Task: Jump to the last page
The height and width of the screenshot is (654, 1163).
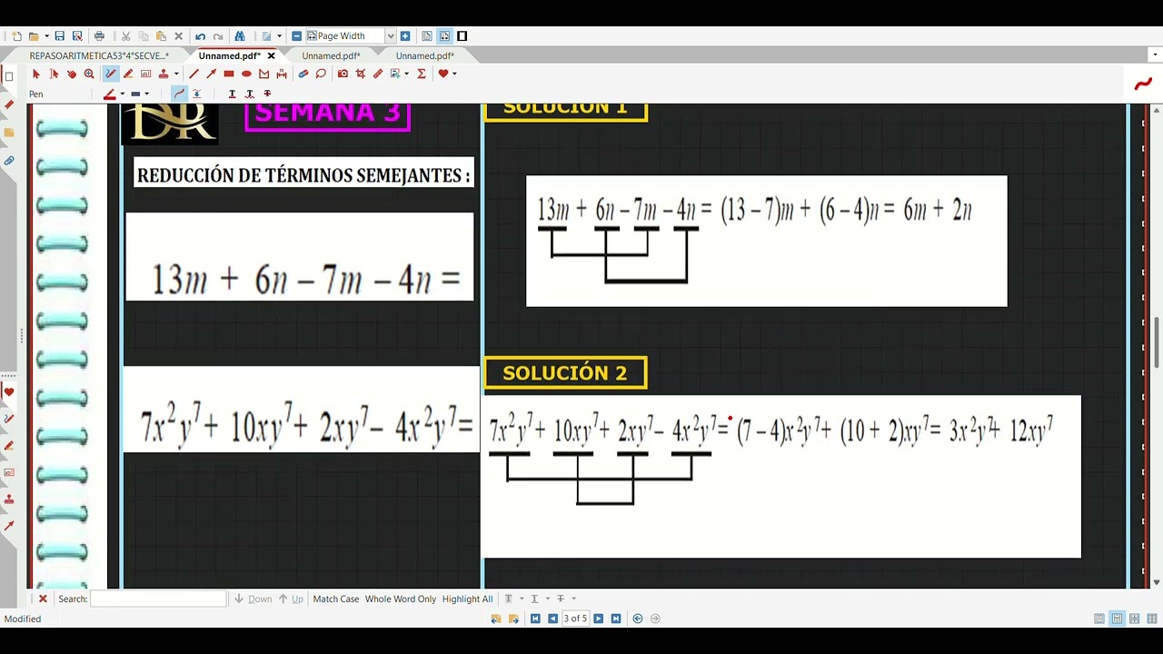Action: [x=616, y=619]
